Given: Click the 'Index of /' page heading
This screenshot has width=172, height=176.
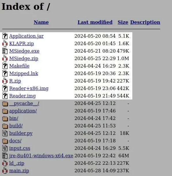Looking at the screenshot, I should [x=26, y=7].
